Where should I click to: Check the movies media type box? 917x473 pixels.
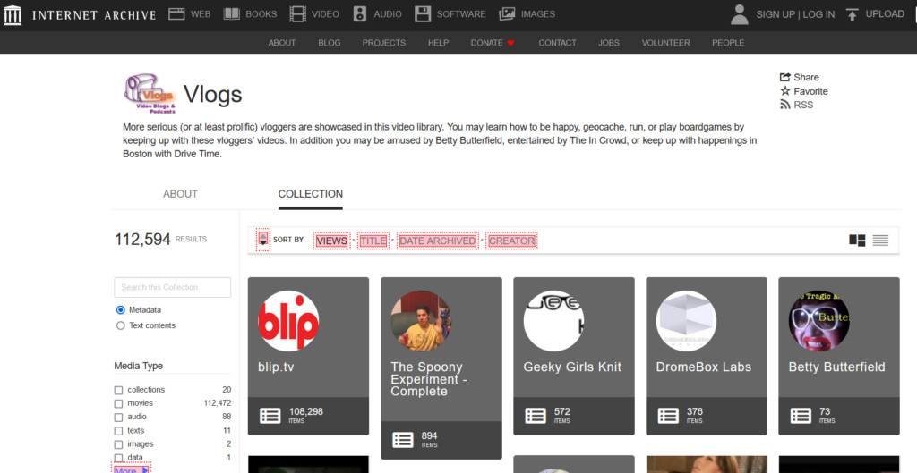click(x=118, y=403)
